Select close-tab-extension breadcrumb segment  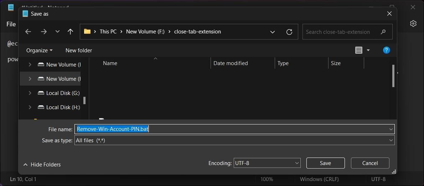point(197,32)
